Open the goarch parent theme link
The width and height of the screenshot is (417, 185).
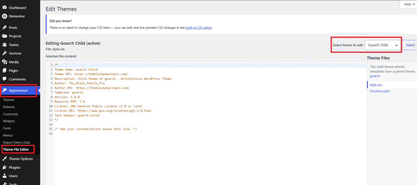coord(375,76)
